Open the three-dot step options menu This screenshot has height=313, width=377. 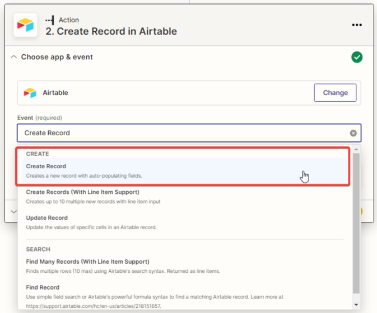tap(357, 25)
